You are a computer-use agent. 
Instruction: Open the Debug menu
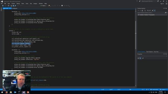(x=18, y=3)
